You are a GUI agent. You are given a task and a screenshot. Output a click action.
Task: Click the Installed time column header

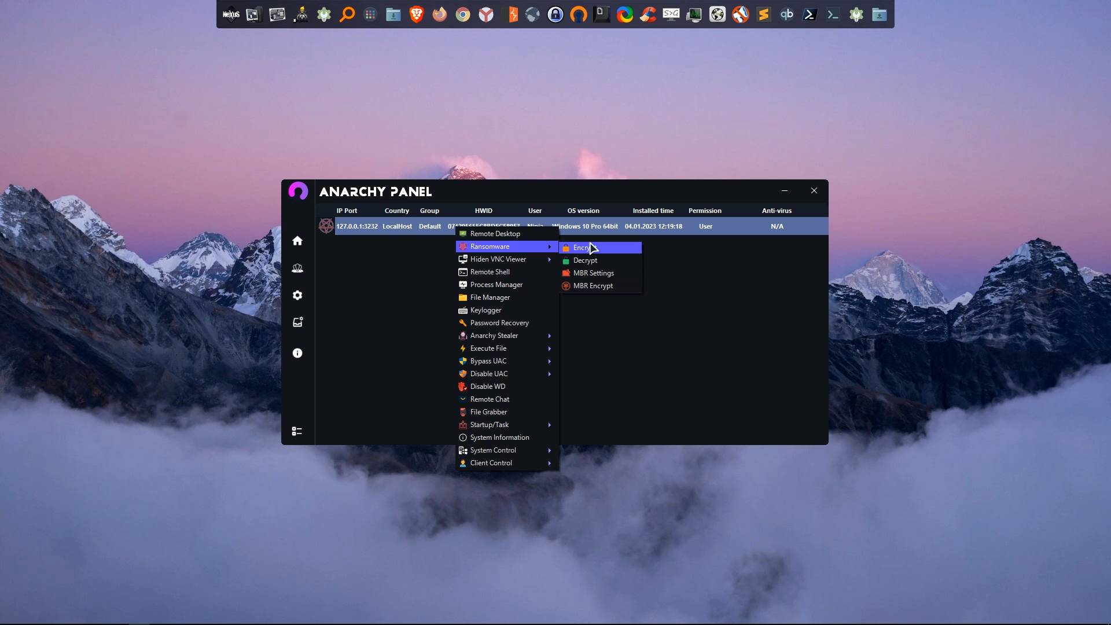[x=653, y=211]
